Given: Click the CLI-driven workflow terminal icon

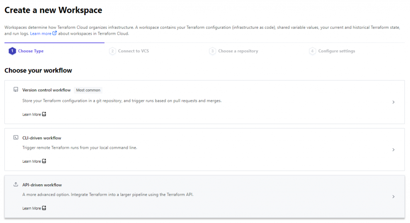Looking at the screenshot, I should point(16,137).
